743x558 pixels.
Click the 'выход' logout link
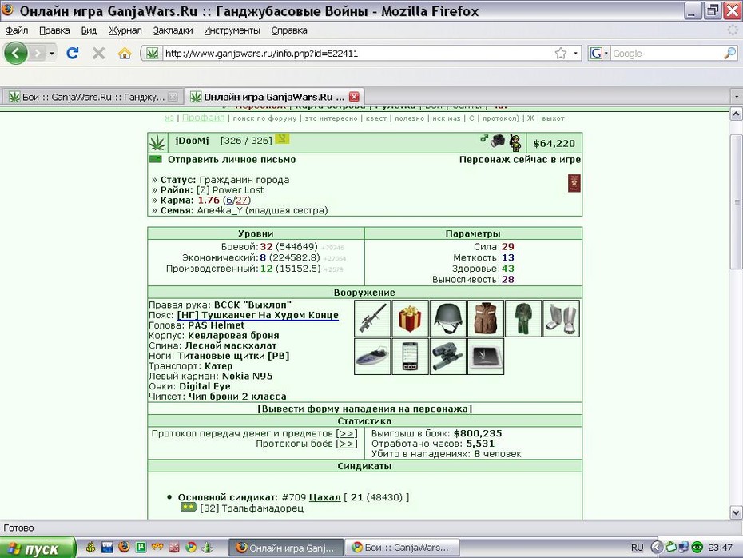[x=553, y=118]
